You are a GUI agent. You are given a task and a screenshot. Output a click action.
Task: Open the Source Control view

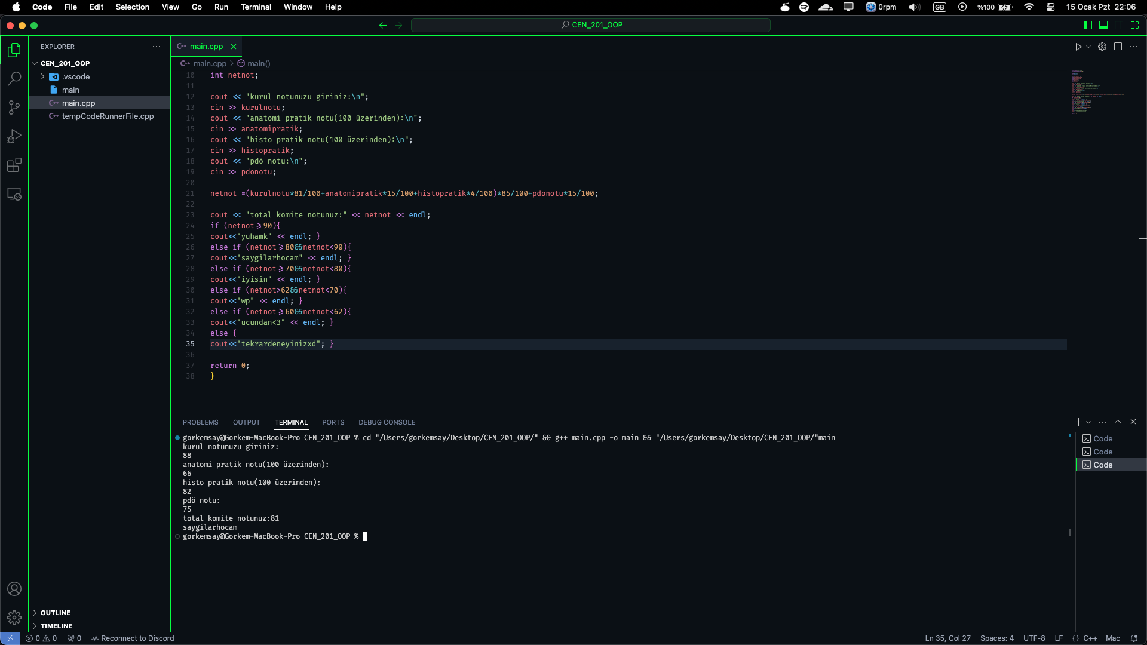point(14,107)
